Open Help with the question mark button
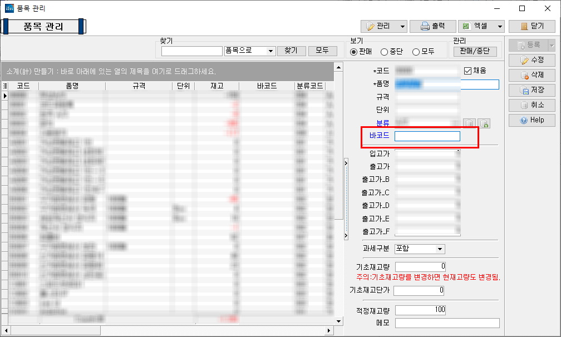561x337 pixels. pos(532,120)
